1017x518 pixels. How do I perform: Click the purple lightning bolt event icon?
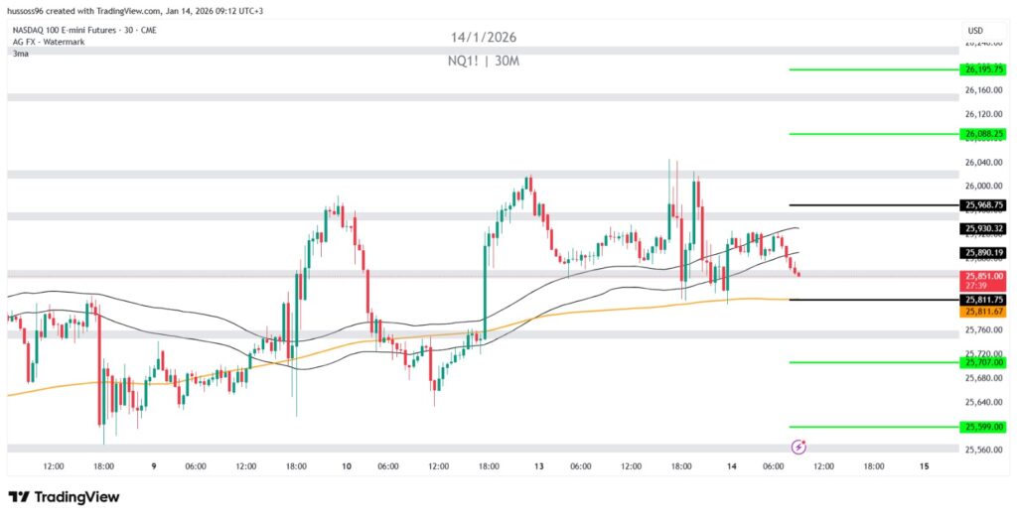[x=799, y=448]
